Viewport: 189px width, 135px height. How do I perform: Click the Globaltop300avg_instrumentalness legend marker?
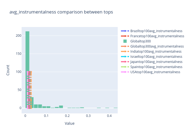click(125, 46)
